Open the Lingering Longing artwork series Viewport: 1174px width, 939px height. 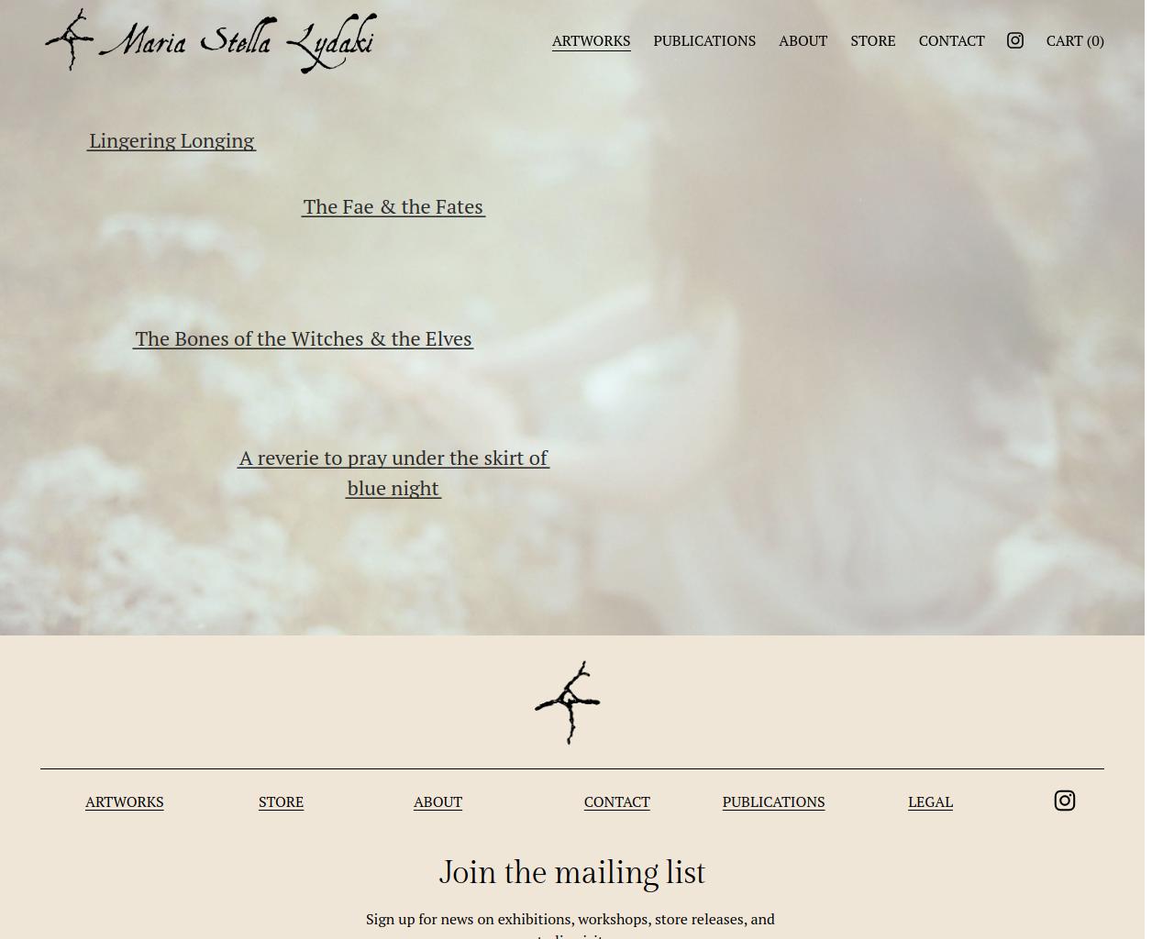click(x=172, y=140)
